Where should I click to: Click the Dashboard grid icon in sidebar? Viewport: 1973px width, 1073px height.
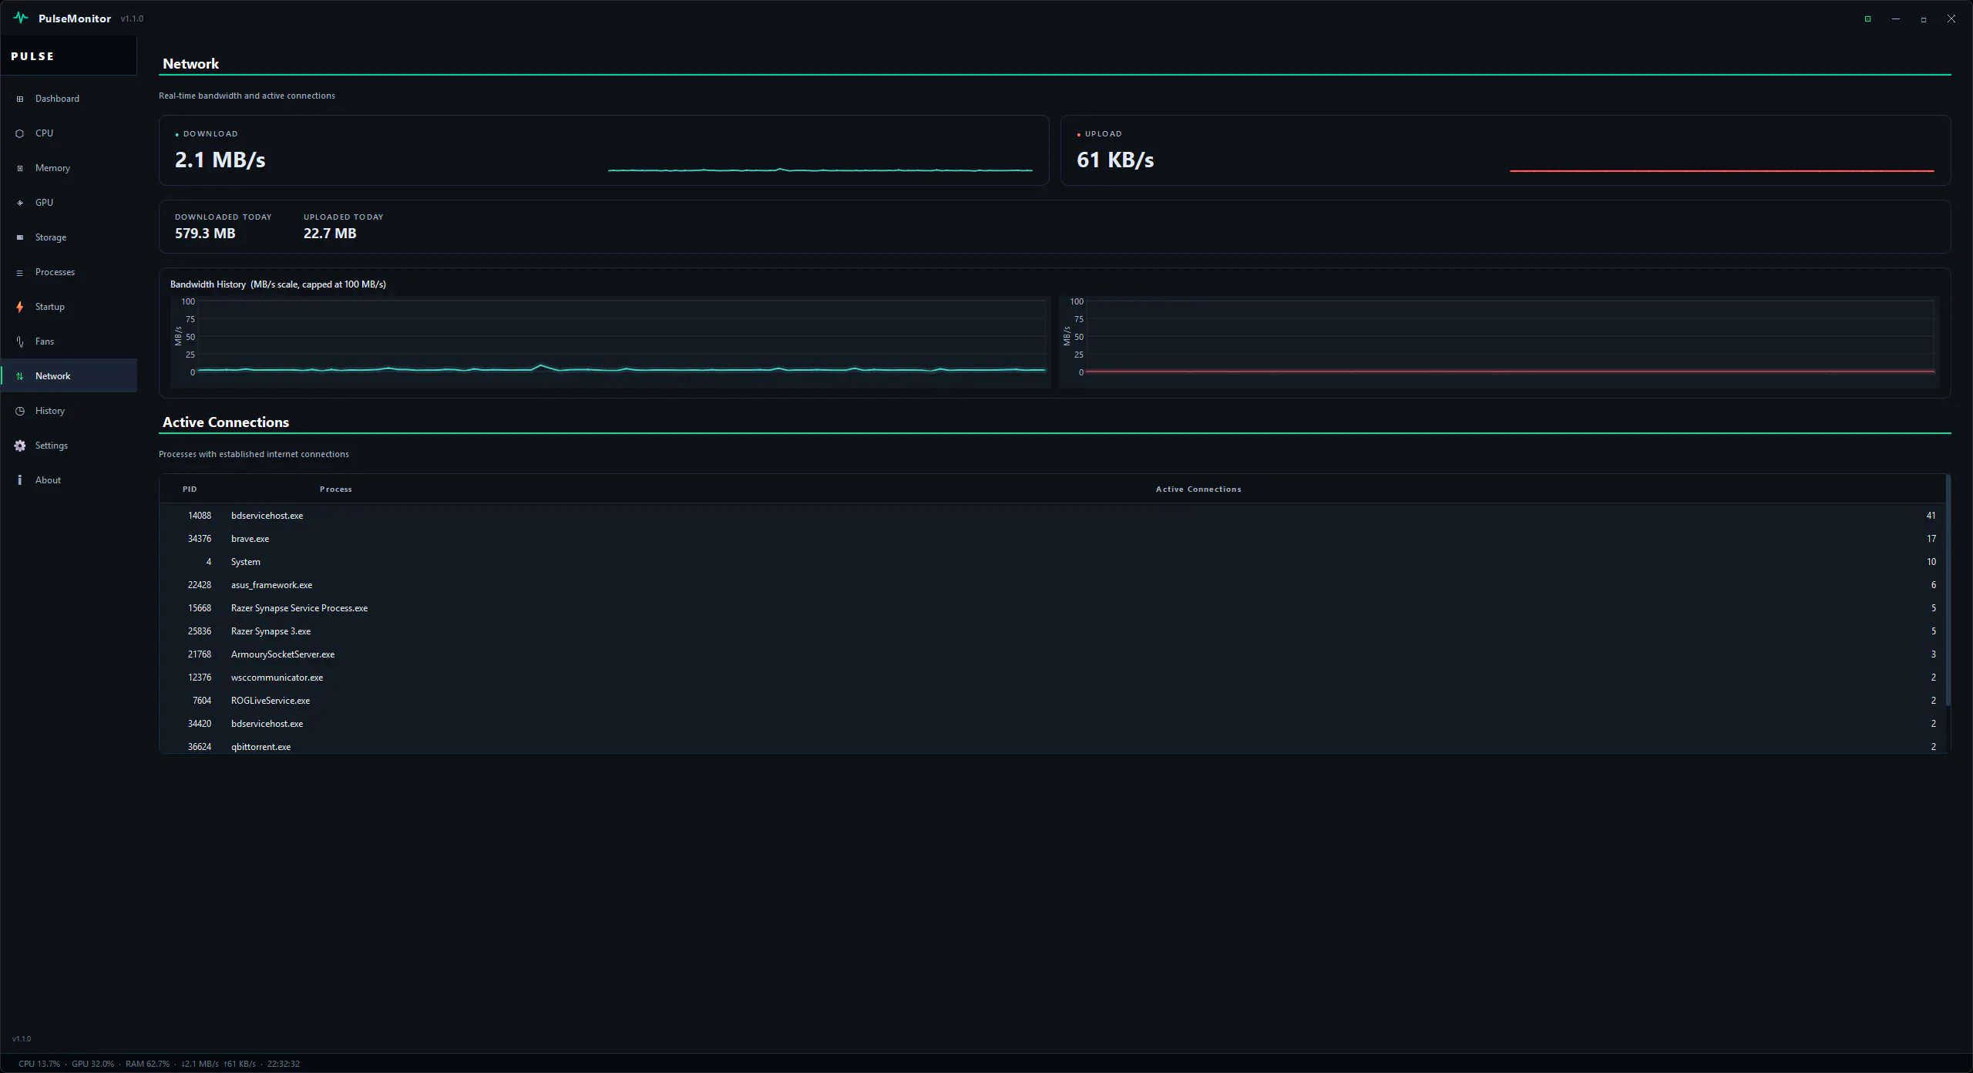coord(20,99)
